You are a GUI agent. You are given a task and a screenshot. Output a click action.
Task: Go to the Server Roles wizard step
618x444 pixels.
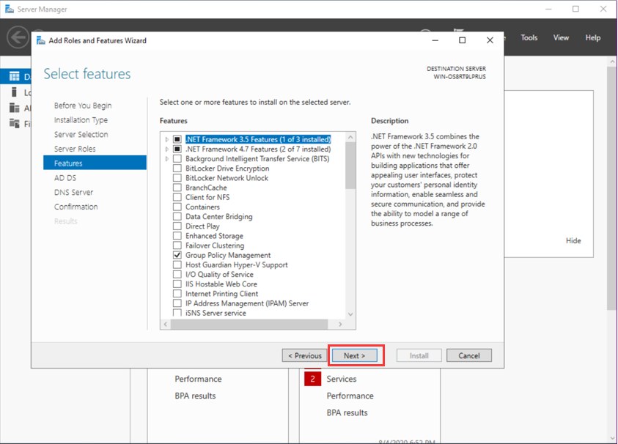(x=75, y=149)
